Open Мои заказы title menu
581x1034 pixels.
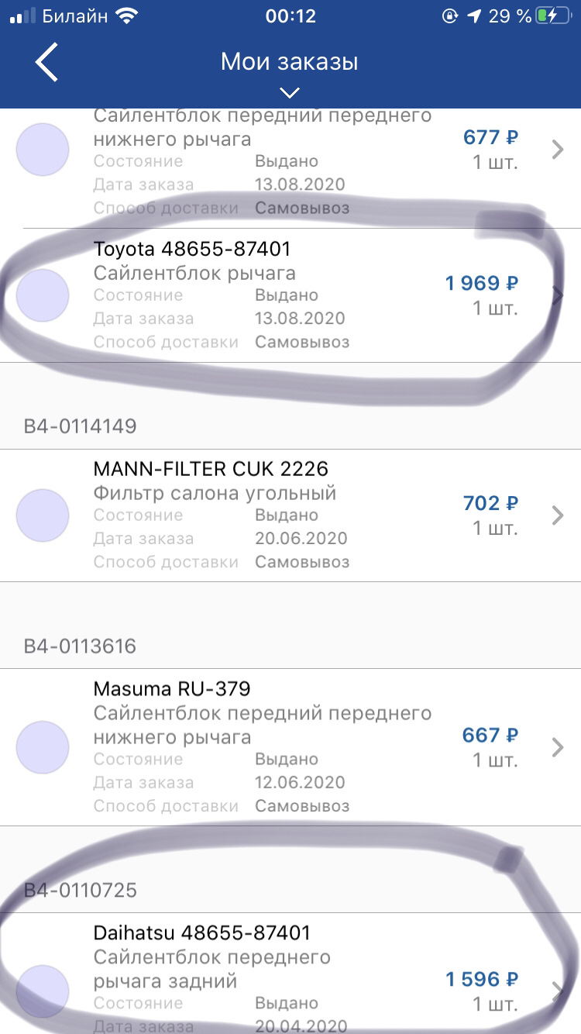pyautogui.click(x=290, y=61)
